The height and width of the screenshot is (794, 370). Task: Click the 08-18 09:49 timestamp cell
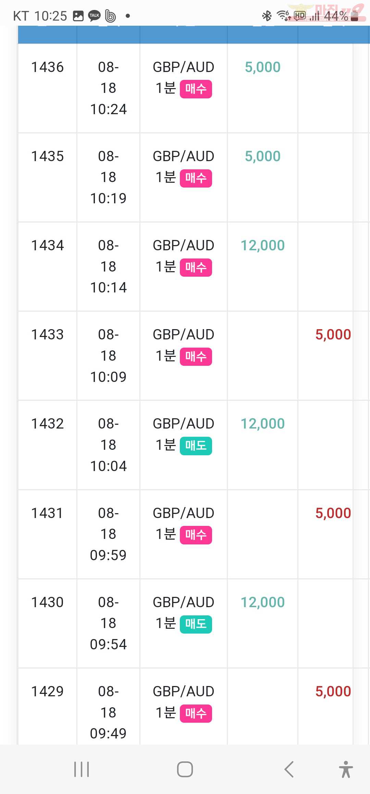point(108,712)
